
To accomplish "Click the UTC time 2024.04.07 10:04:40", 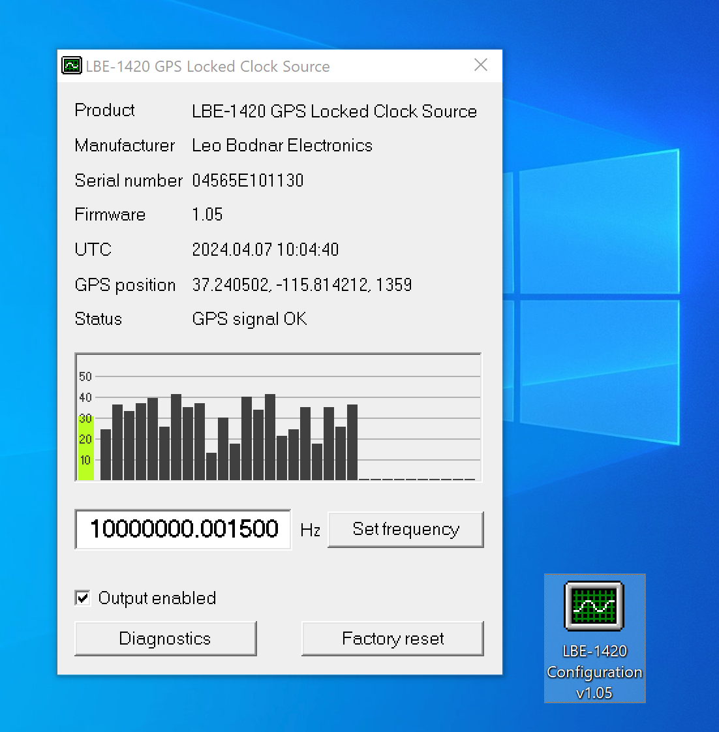I will [x=265, y=250].
